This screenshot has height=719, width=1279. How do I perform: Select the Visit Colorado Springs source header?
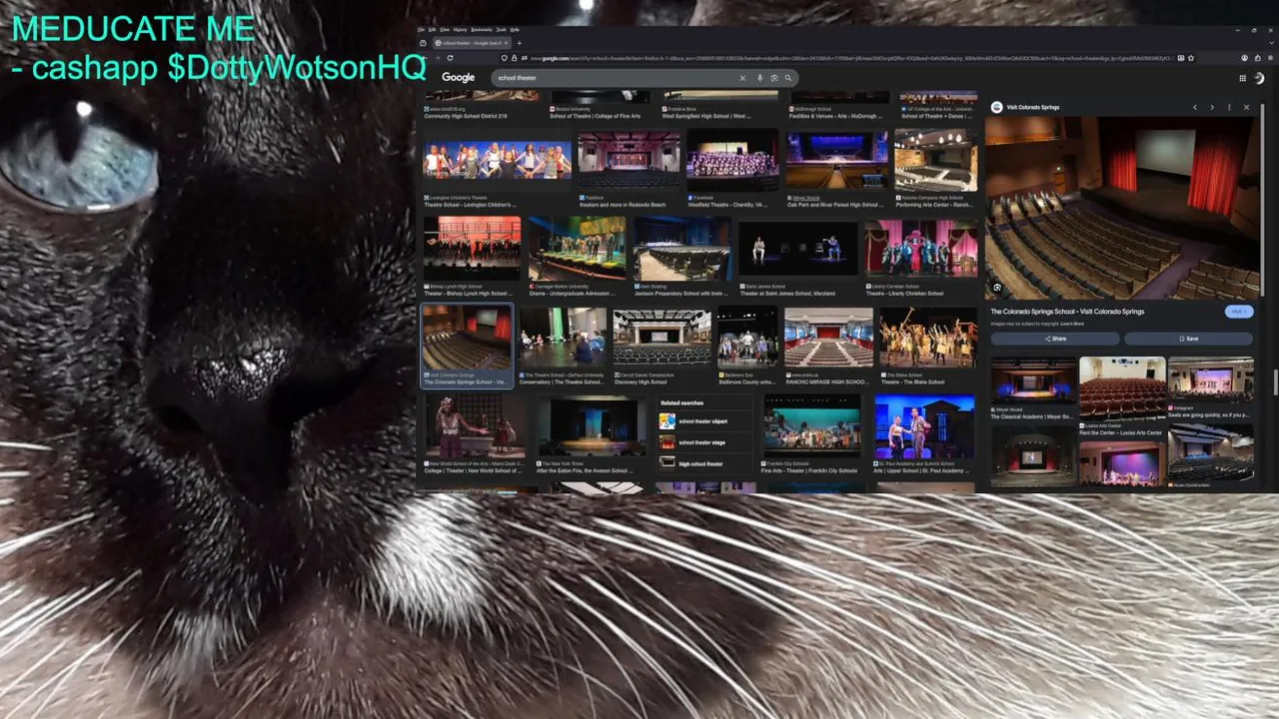1025,107
